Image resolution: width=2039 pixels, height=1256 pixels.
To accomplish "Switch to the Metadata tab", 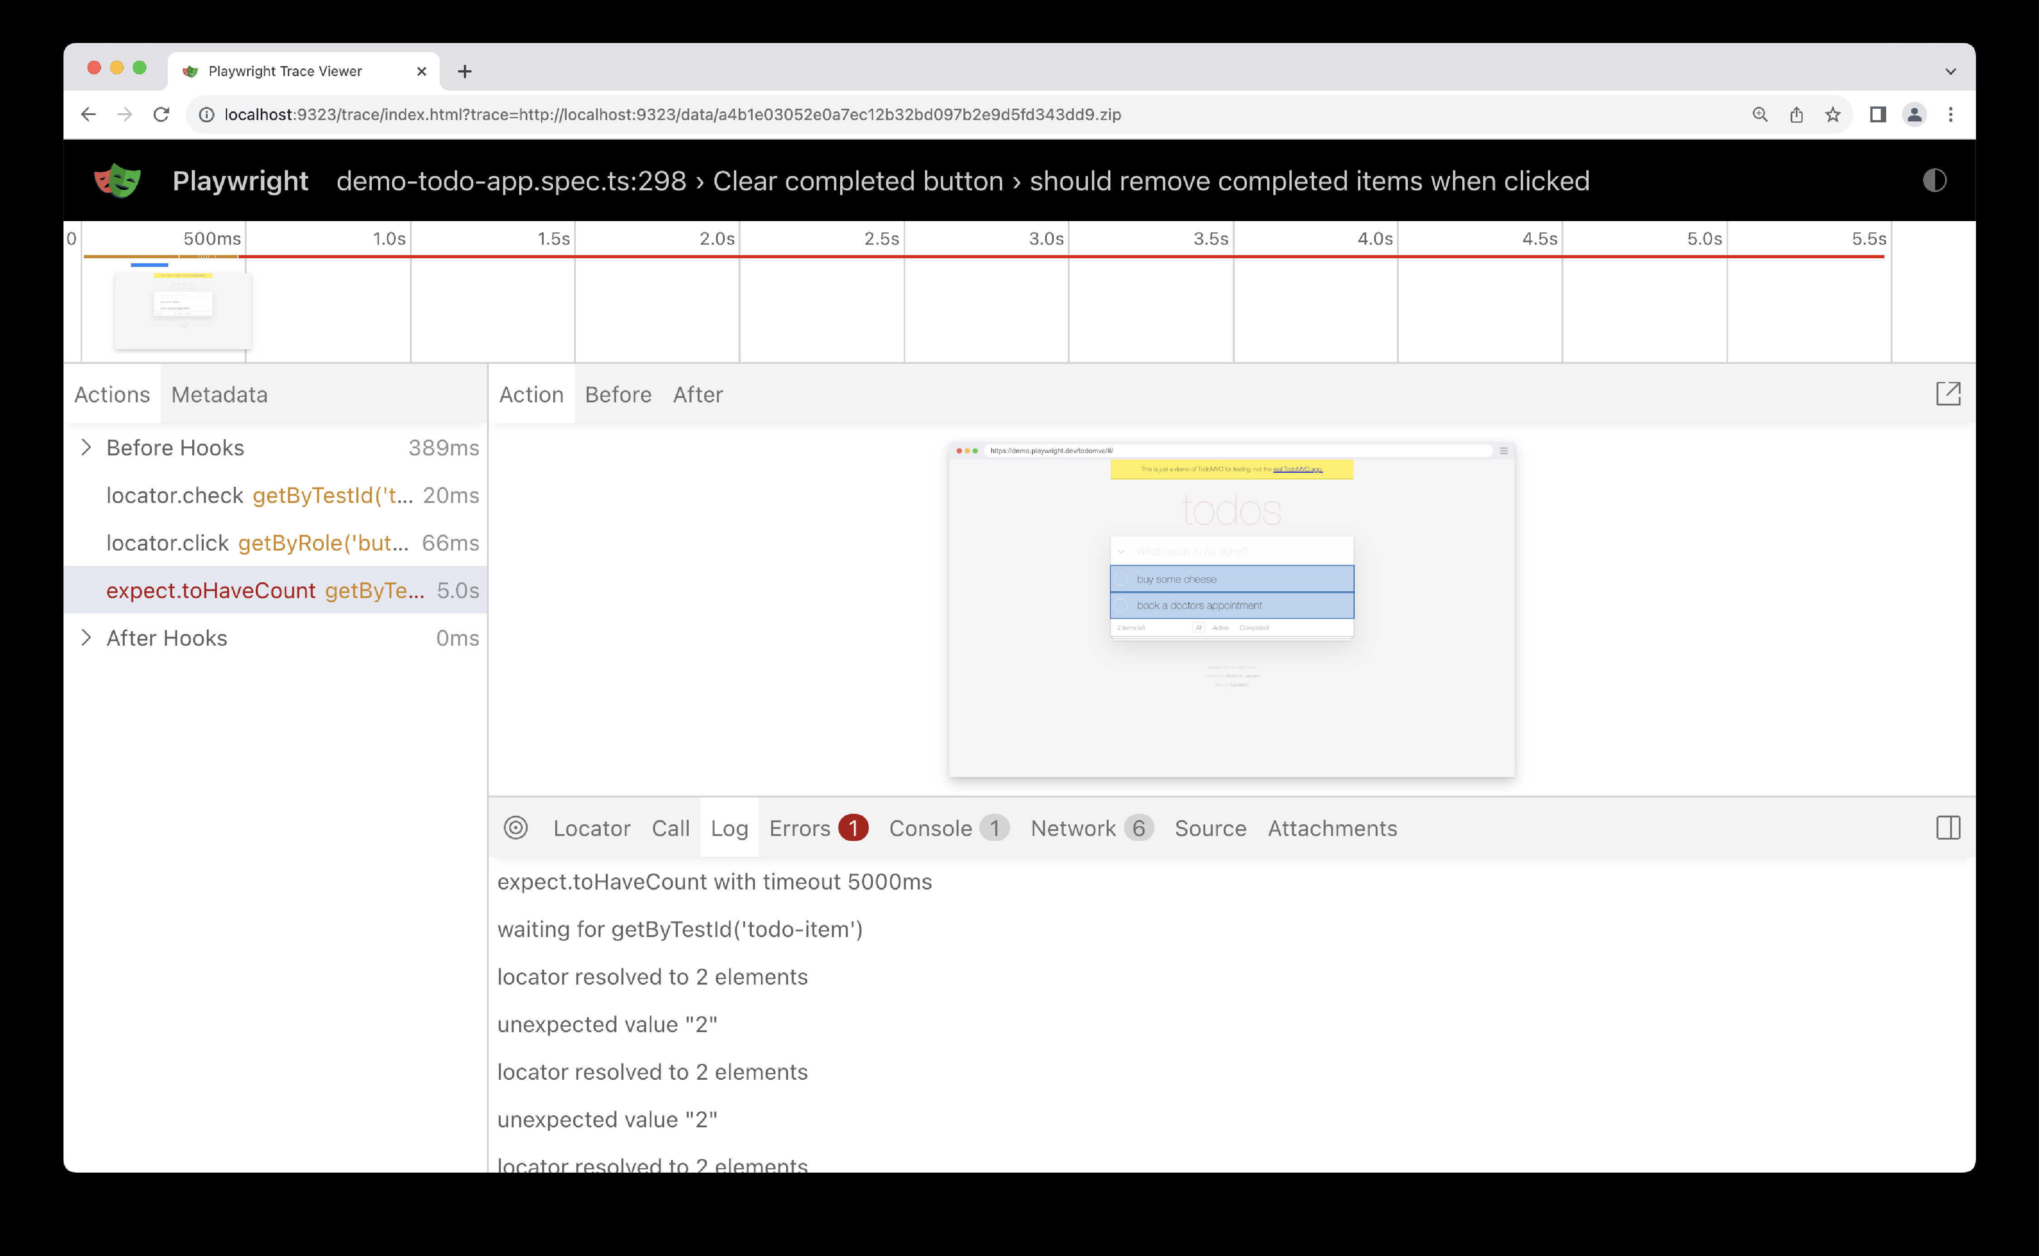I will [219, 395].
